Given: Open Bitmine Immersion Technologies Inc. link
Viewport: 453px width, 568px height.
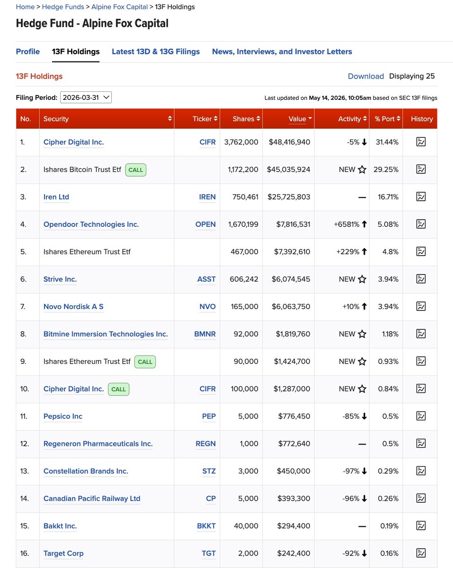Looking at the screenshot, I should click(106, 334).
